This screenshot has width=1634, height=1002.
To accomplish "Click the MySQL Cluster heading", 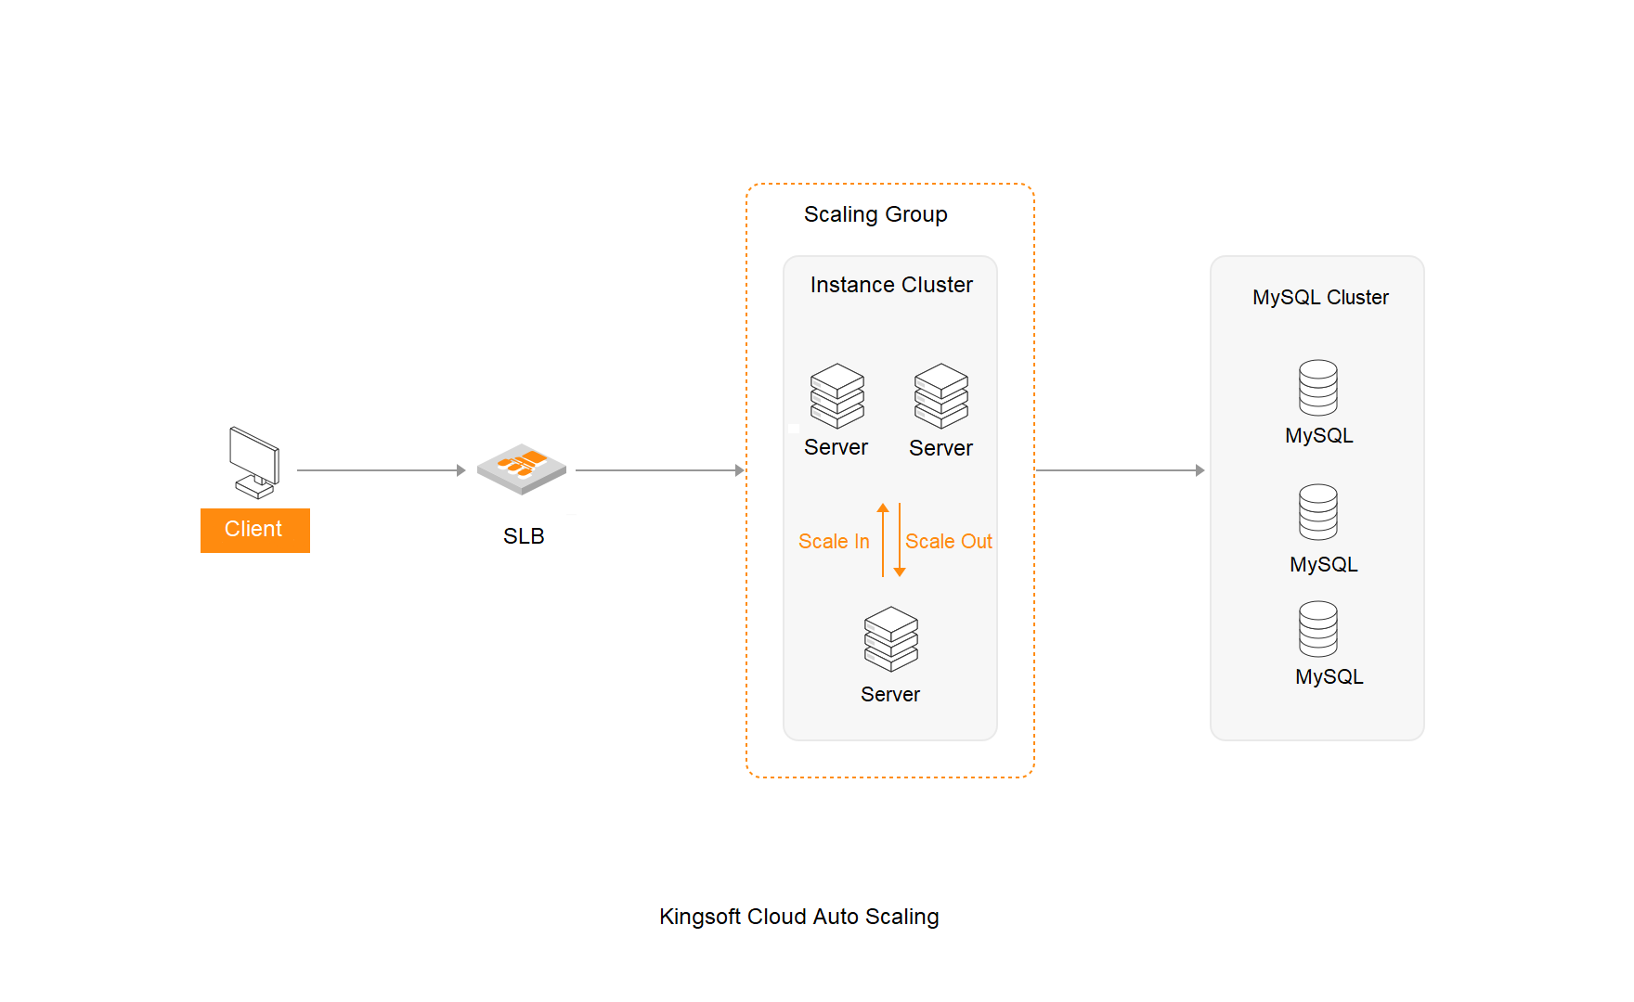I will point(1320,298).
